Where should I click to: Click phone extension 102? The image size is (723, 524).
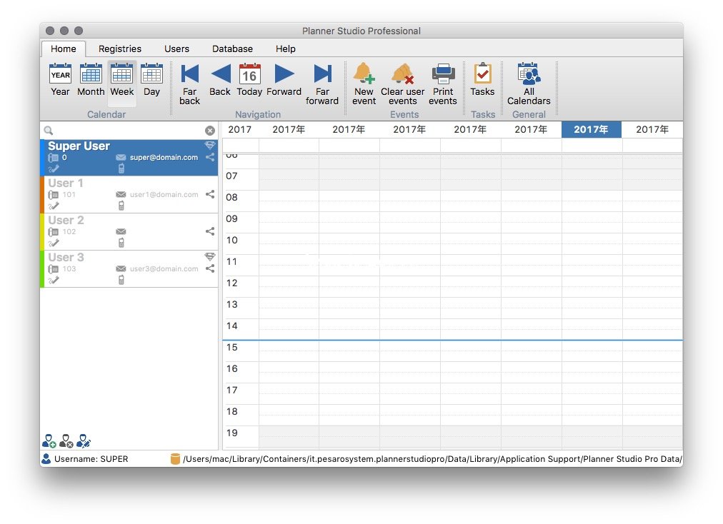point(69,231)
